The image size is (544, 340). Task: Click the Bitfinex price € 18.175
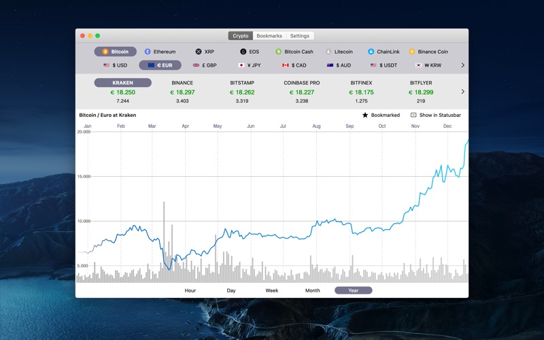(x=361, y=92)
